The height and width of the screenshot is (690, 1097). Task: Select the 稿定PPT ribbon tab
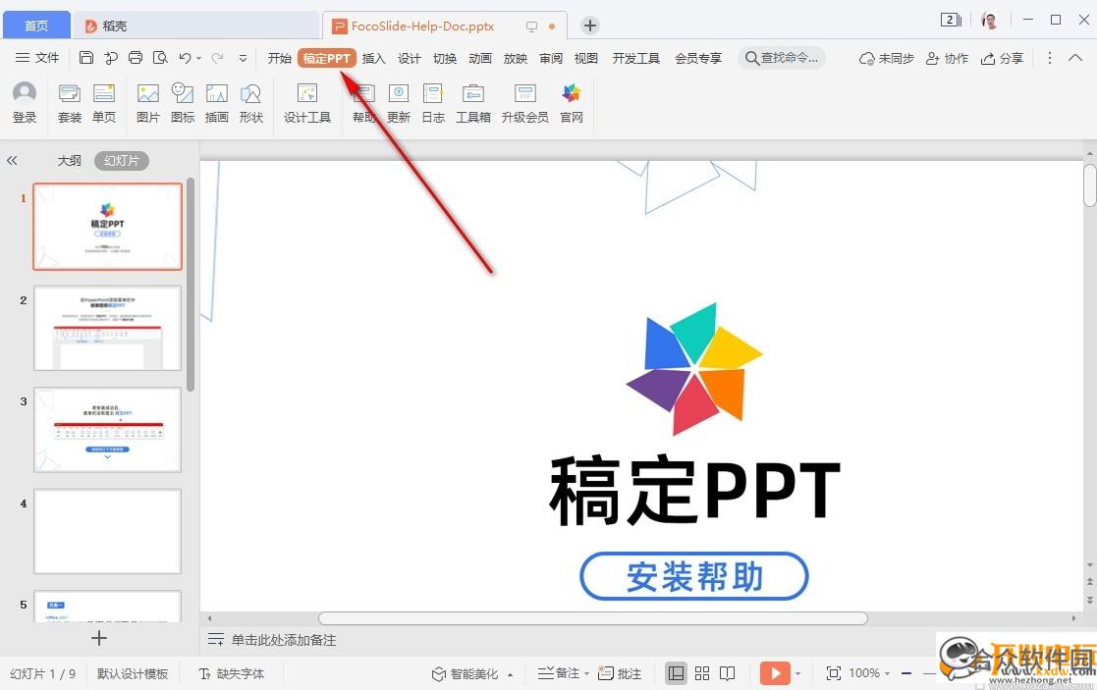point(327,59)
